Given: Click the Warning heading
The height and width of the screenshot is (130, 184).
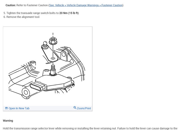Looking at the screenshot, I should tap(8, 121).
